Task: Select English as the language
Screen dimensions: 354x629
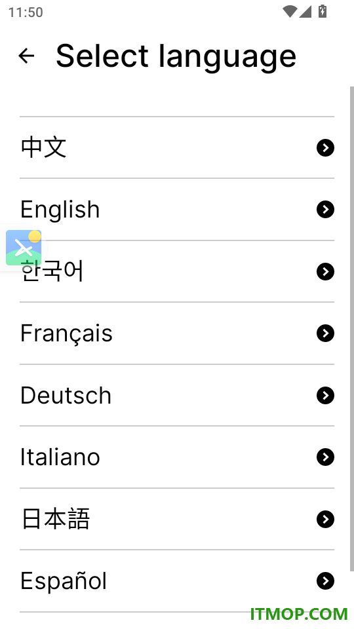Action: click(x=177, y=210)
